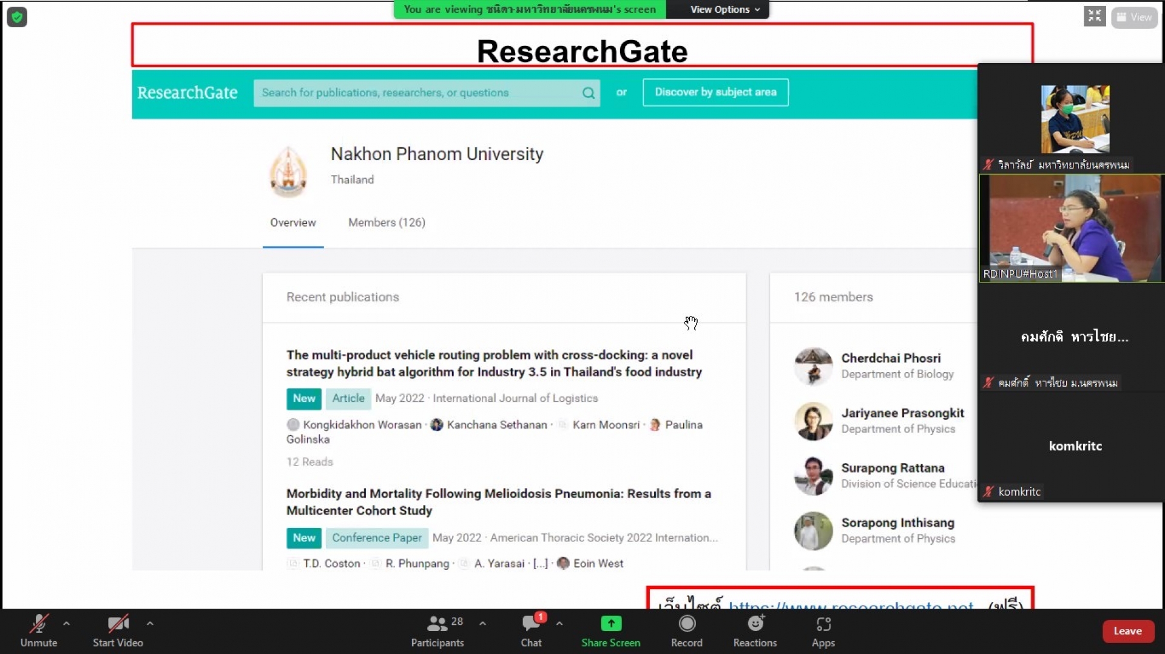Viewport: 1165px width, 654px height.
Task: Click Paulina Golinska's author avatar
Action: click(655, 425)
